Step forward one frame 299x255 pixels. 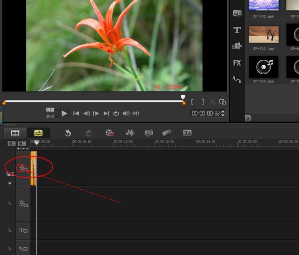[96, 114]
